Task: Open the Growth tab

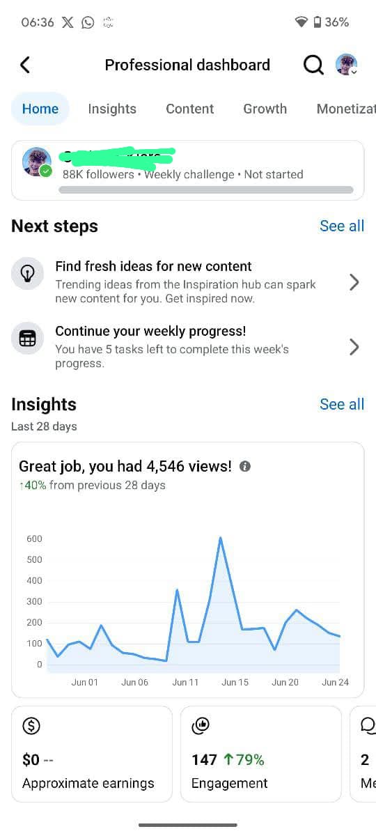Action: pos(265,109)
